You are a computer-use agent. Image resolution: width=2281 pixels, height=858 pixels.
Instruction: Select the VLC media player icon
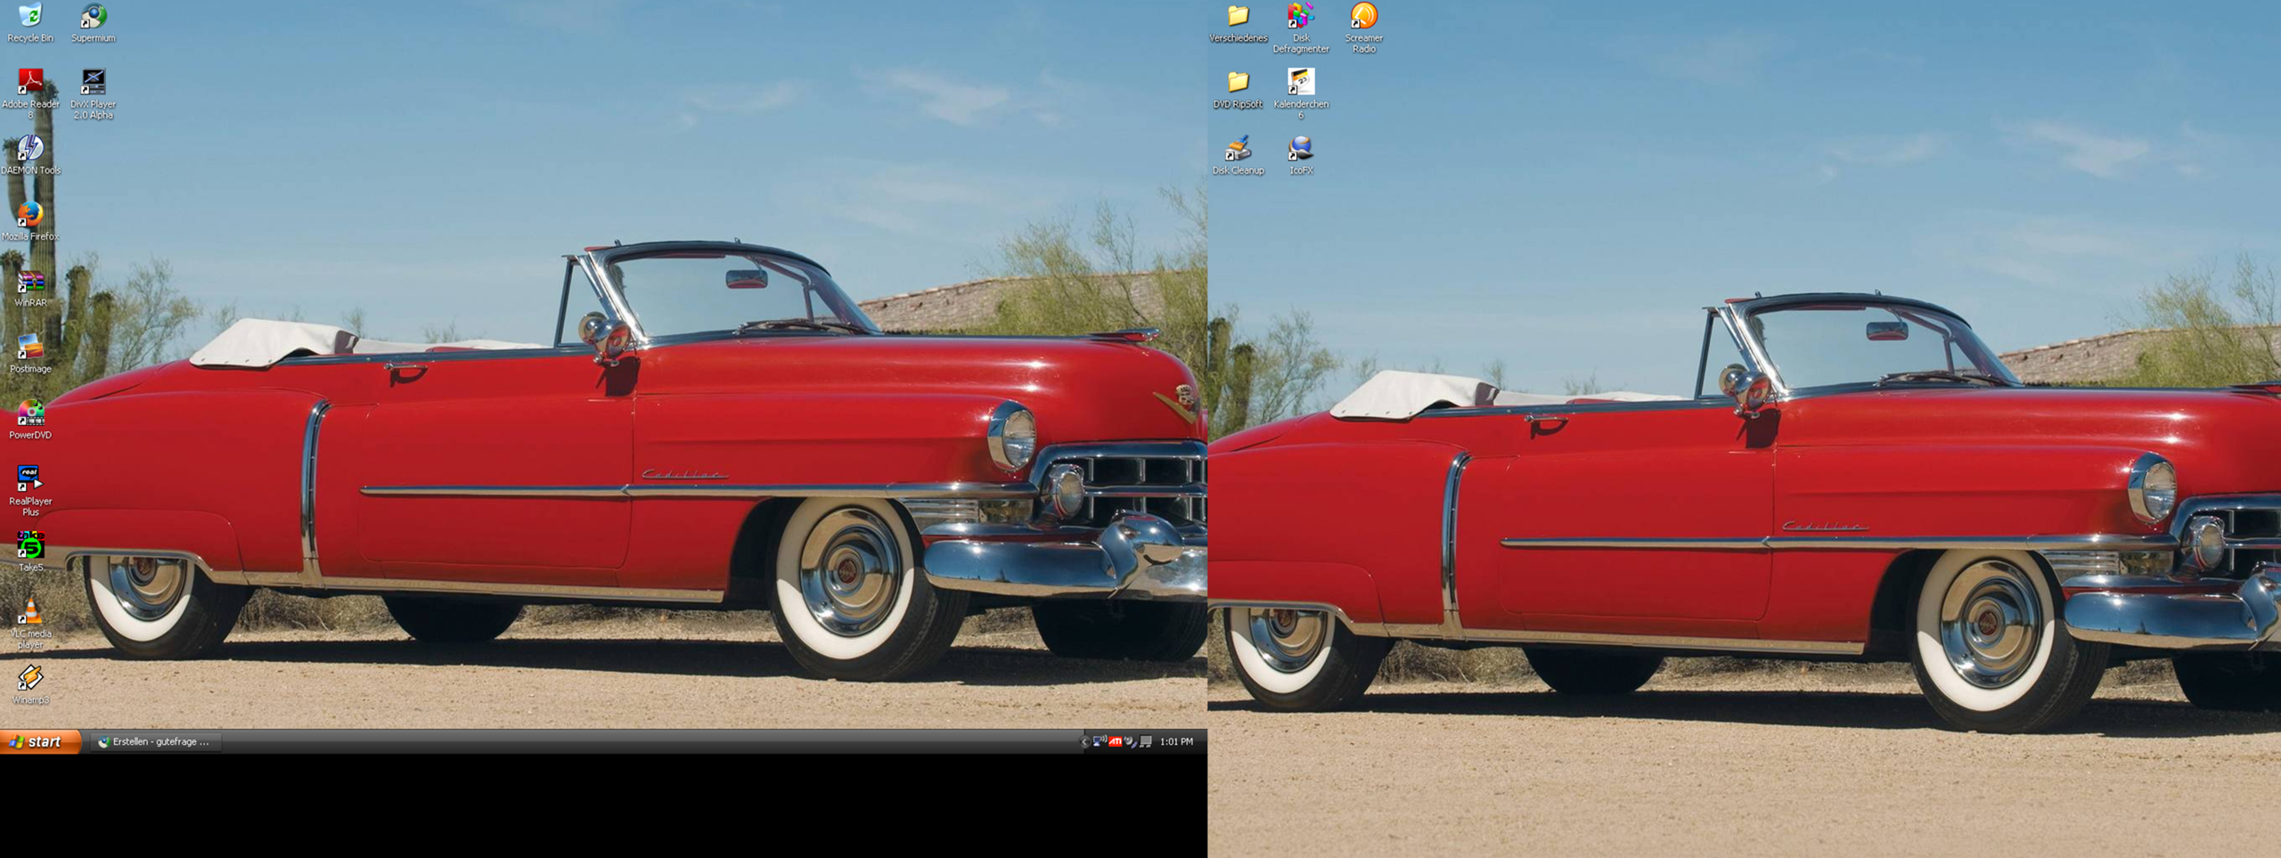(30, 624)
